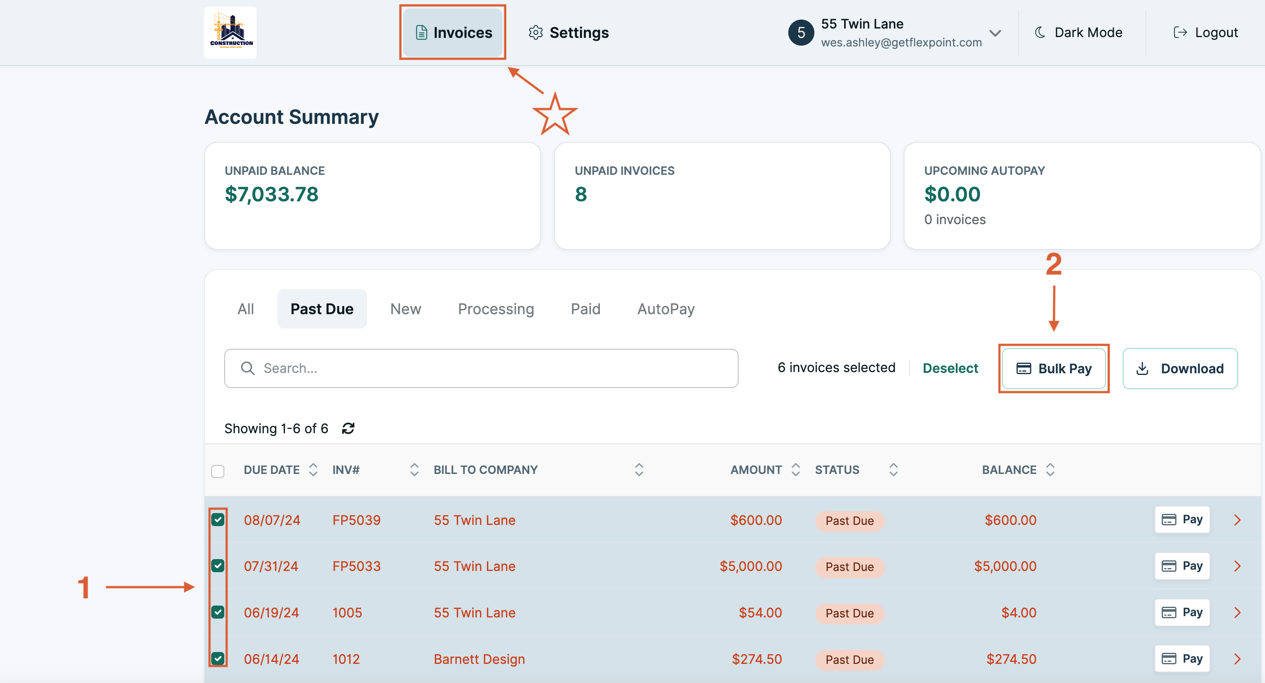Sort by Status column arrows
This screenshot has width=1265, height=683.
point(893,469)
